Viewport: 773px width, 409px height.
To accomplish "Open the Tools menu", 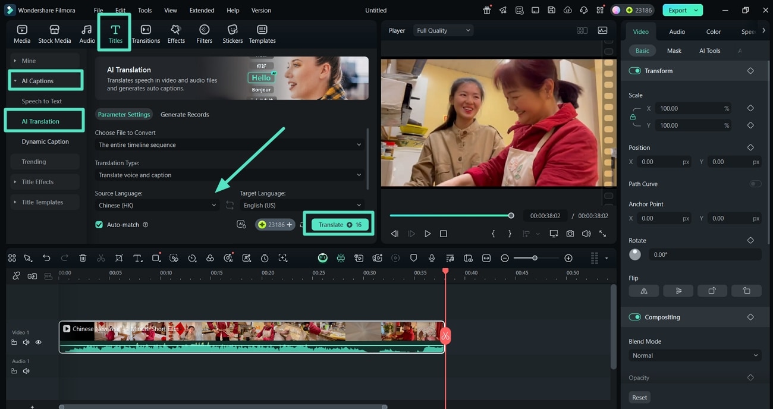I will pos(144,10).
